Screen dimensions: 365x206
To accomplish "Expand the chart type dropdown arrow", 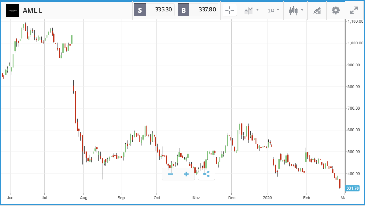I will point(302,9).
